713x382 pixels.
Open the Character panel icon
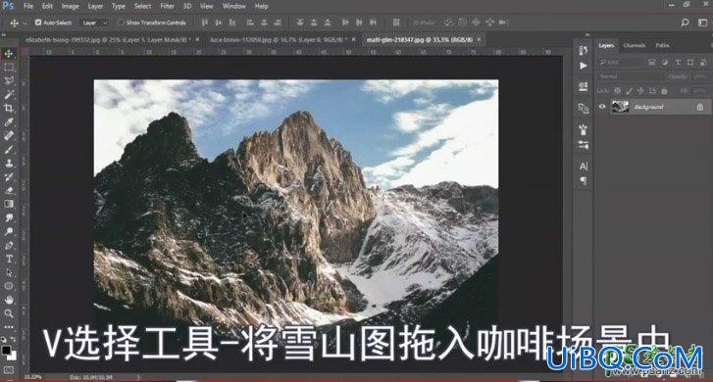tap(584, 167)
